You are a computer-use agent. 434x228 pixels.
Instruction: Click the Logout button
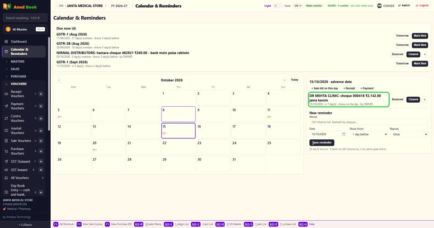(422, 5)
